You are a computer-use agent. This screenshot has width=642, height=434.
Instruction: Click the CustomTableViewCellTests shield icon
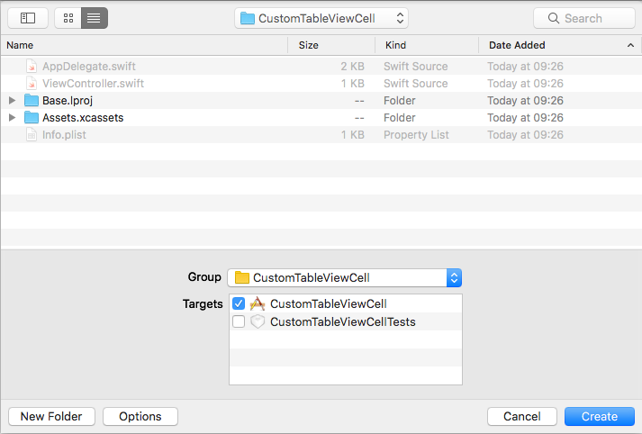pyautogui.click(x=258, y=321)
